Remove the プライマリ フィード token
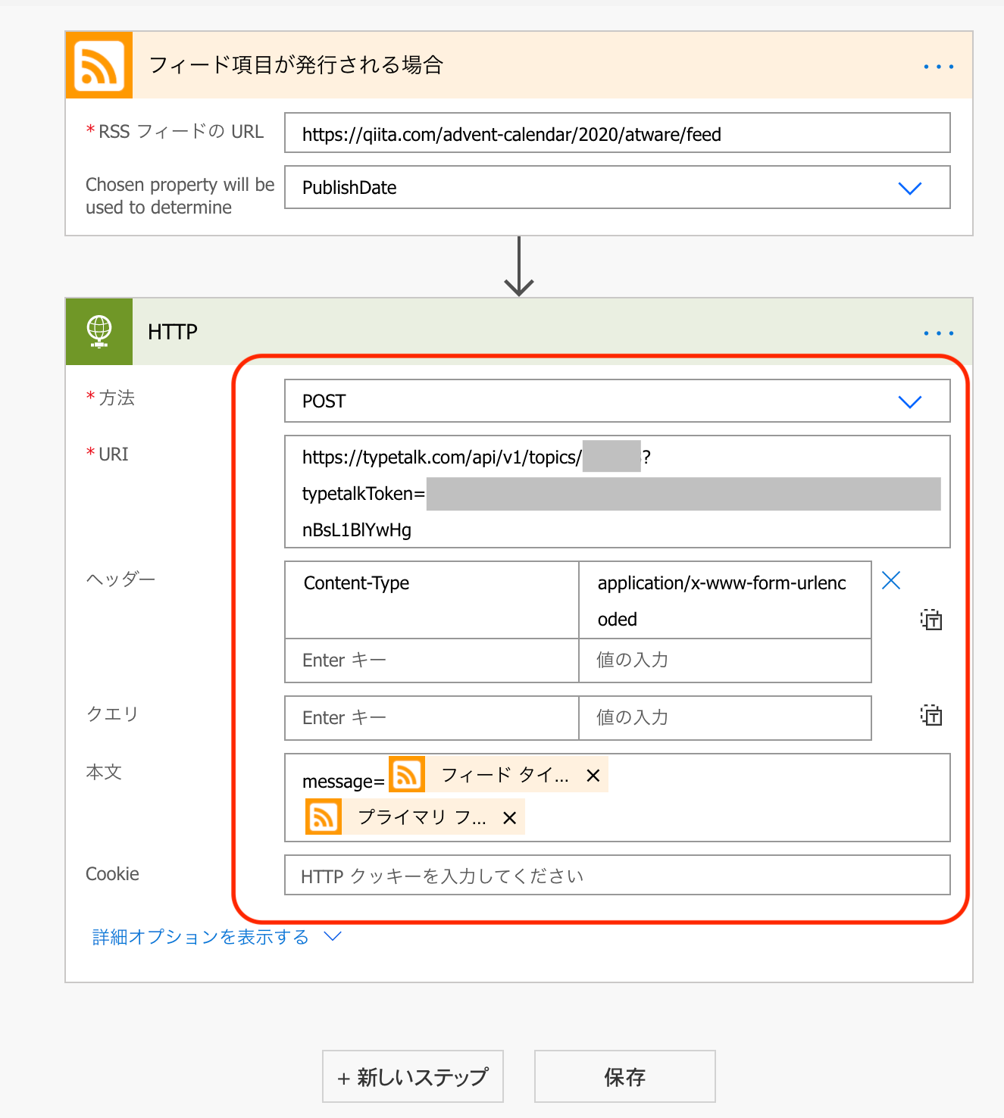The width and height of the screenshot is (1004, 1118). 508,817
